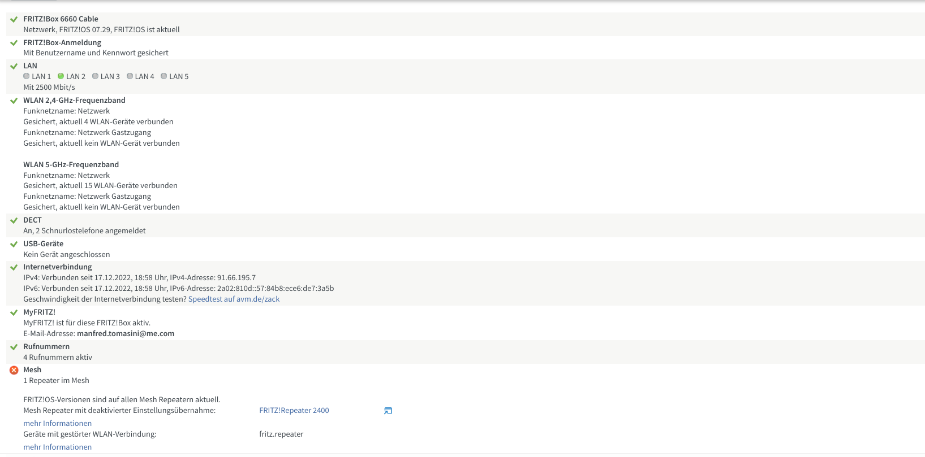Click 'Mit Benutzername und Kennwort gesichert' text

(96, 53)
